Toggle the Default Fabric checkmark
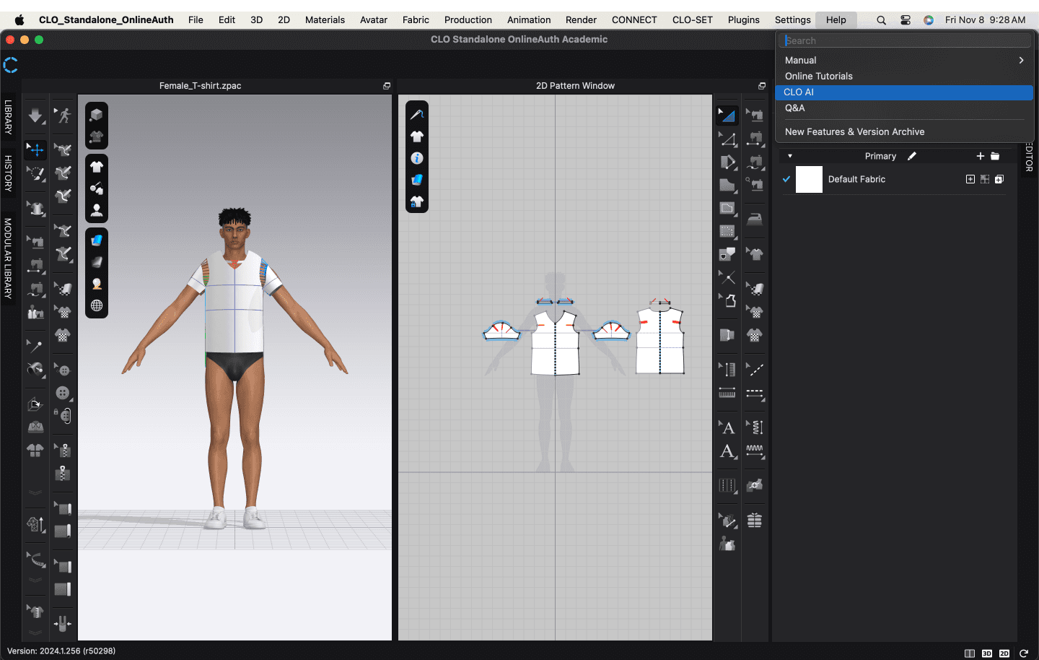The image size is (1039, 660). [786, 179]
